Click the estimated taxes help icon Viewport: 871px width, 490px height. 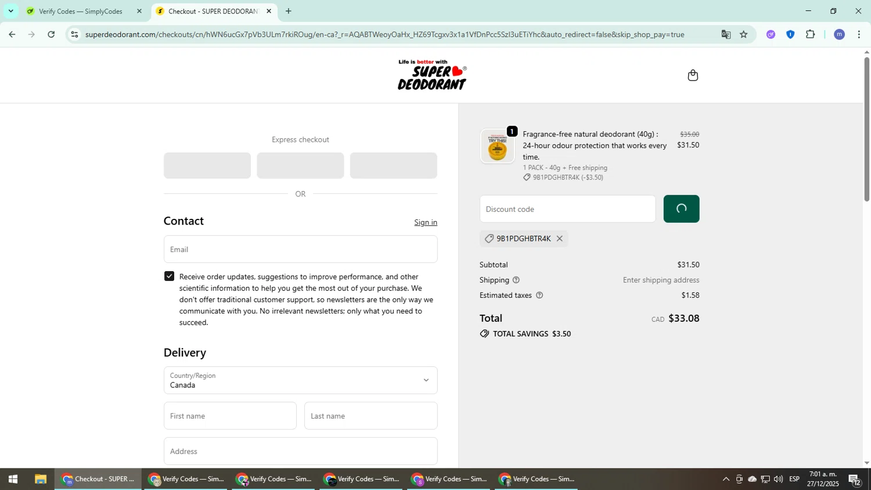tap(539, 295)
